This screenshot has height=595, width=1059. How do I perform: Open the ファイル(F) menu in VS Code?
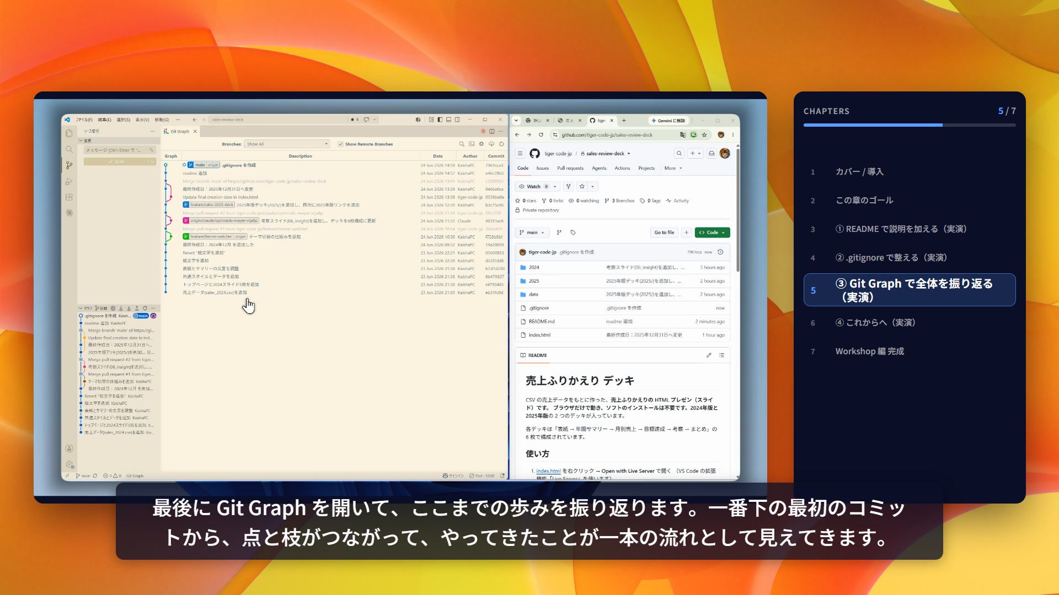[84, 120]
